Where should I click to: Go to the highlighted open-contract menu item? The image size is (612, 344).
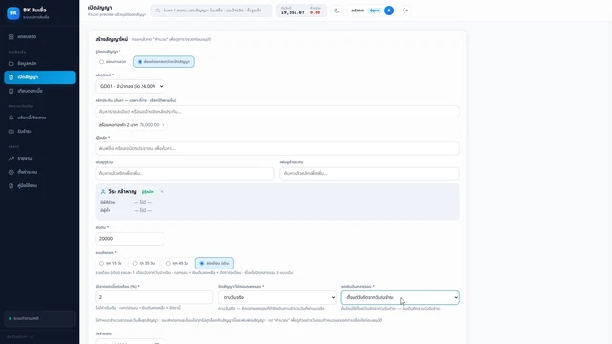pos(39,77)
